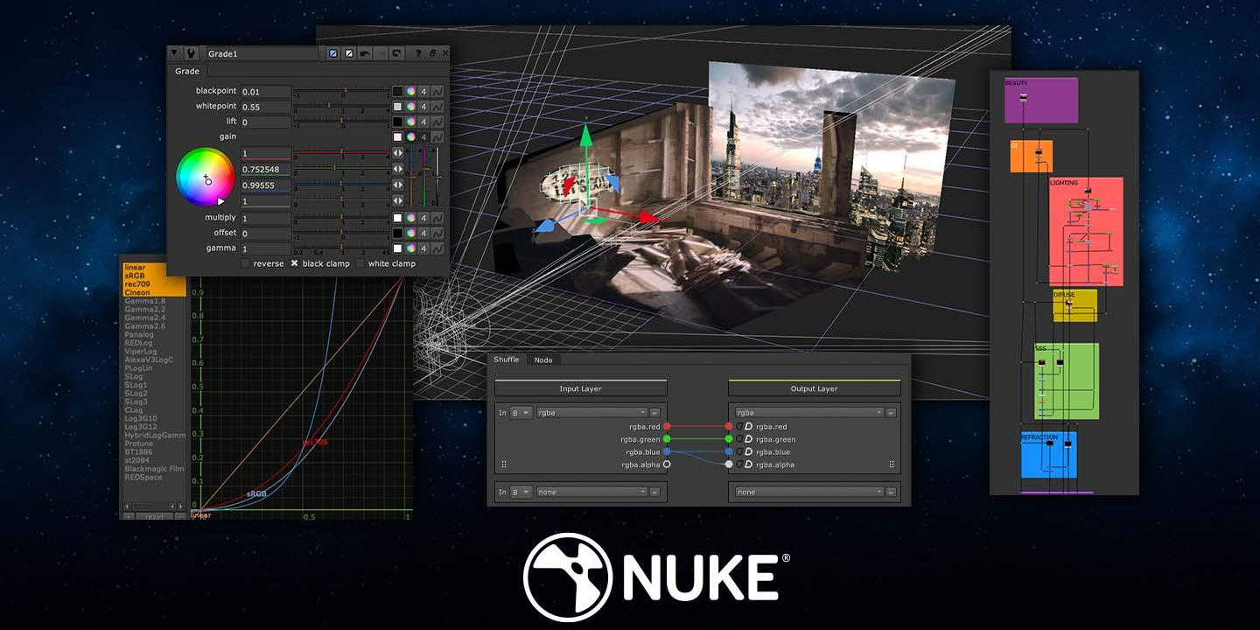Click the undo arrow icon in Grade1 panel

pyautogui.click(x=364, y=52)
